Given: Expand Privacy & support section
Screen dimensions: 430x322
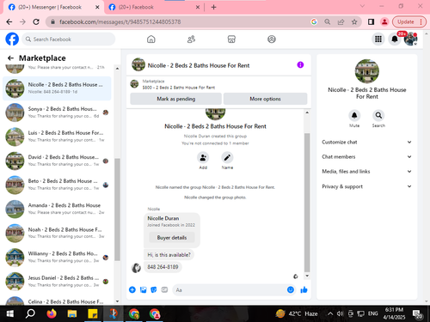Looking at the screenshot, I should click(366, 186).
